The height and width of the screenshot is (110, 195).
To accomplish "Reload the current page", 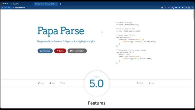I will 9,7.
